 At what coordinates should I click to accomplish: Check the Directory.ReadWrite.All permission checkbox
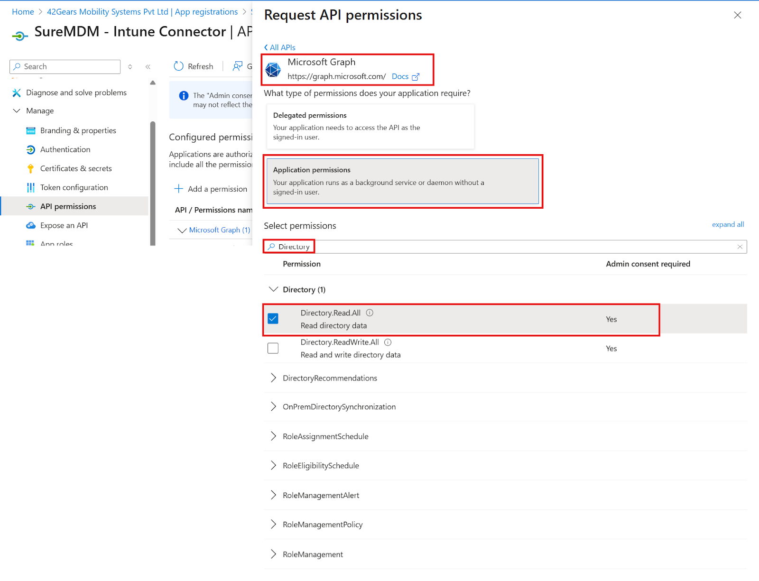pos(273,348)
